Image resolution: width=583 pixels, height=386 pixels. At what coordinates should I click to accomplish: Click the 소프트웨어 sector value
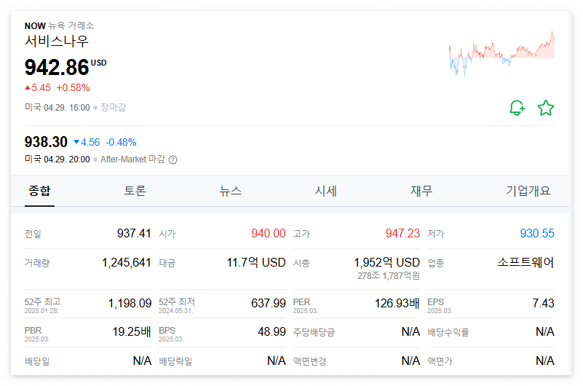coord(526,262)
